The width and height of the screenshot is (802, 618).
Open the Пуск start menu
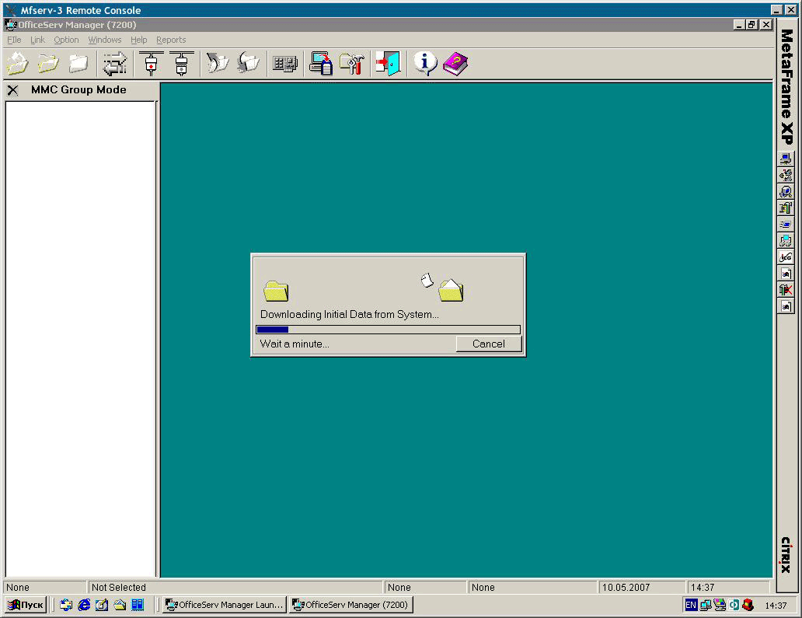pyautogui.click(x=26, y=605)
